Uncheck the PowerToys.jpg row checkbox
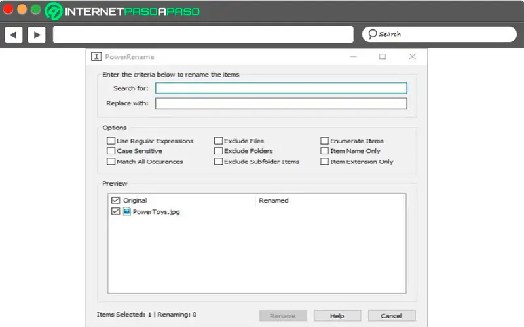 (x=116, y=211)
